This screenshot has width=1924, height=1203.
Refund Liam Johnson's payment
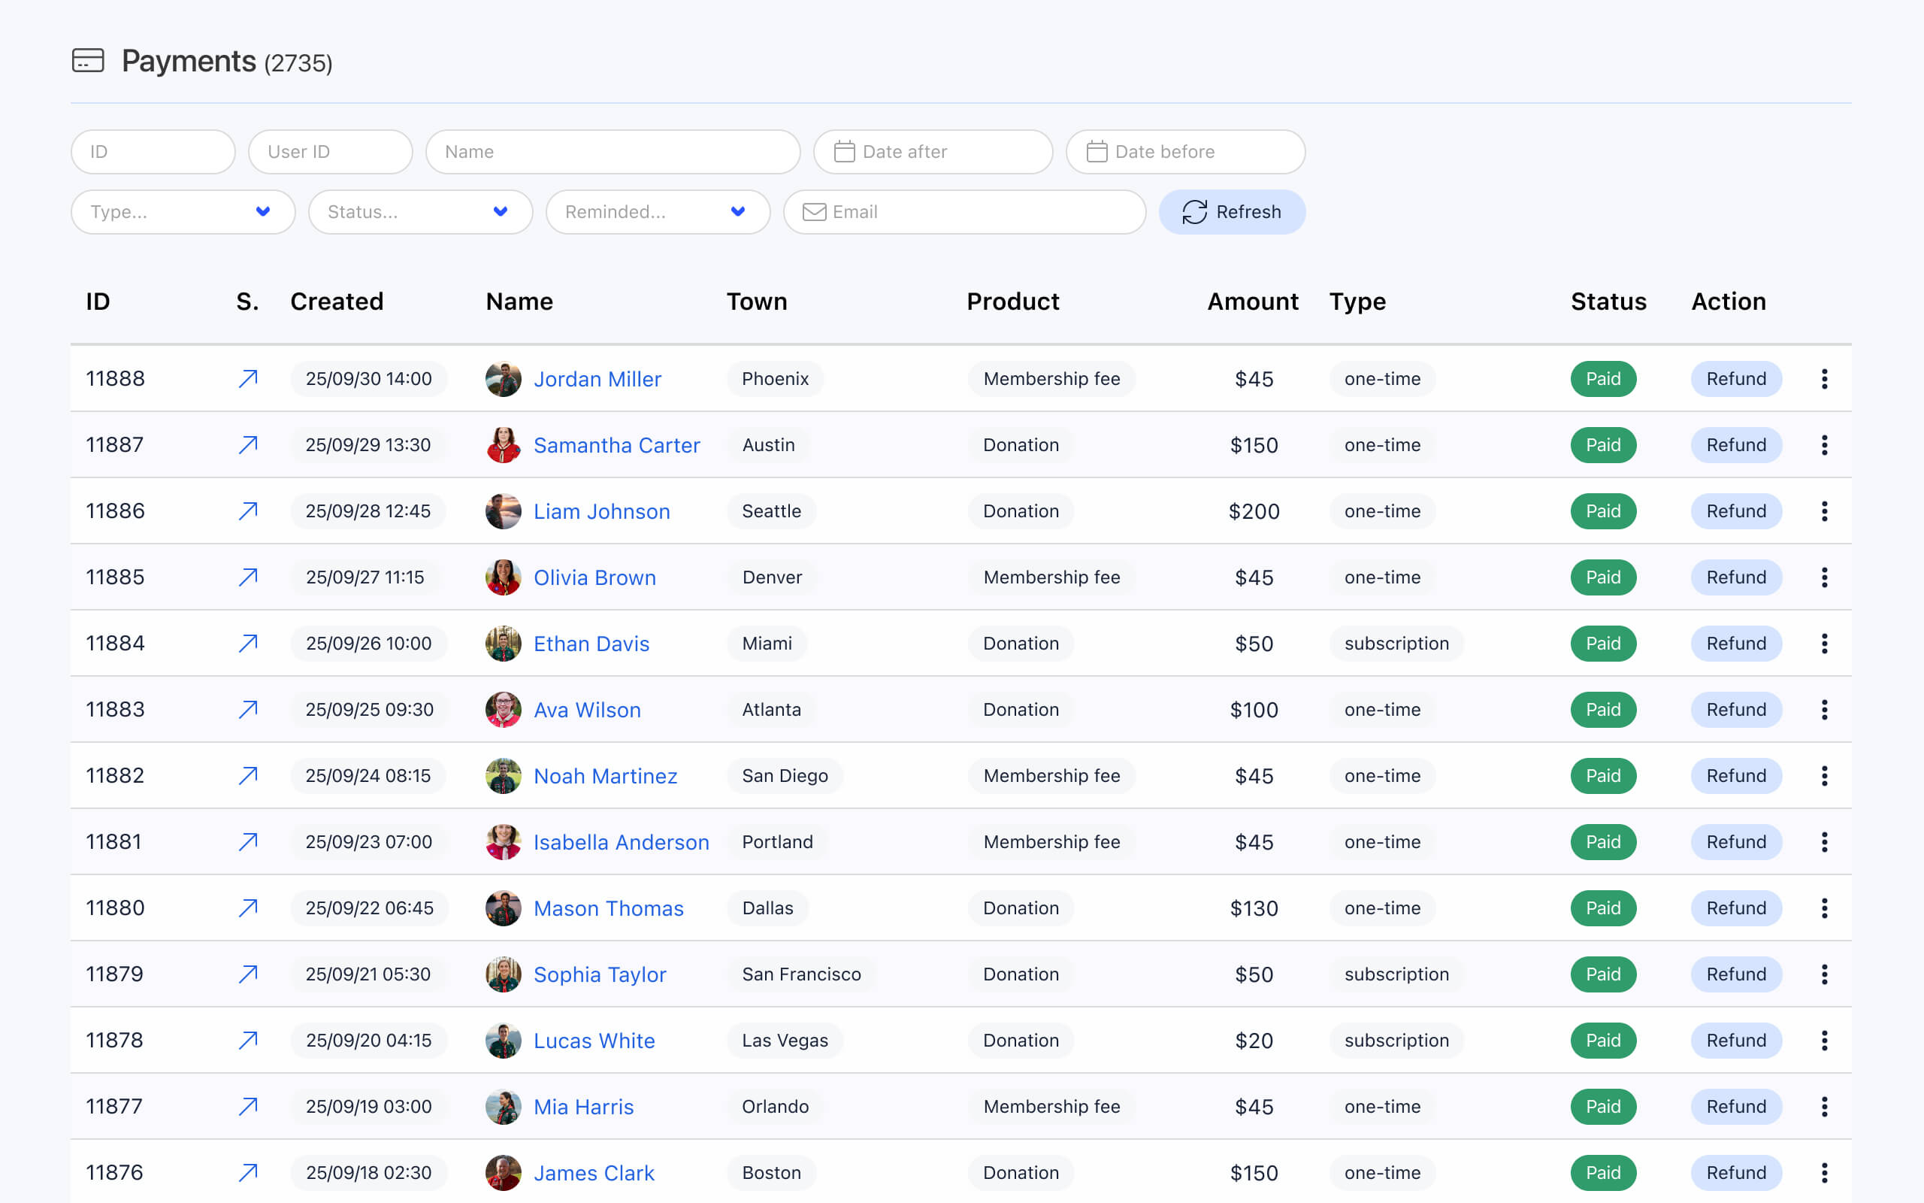pos(1735,511)
